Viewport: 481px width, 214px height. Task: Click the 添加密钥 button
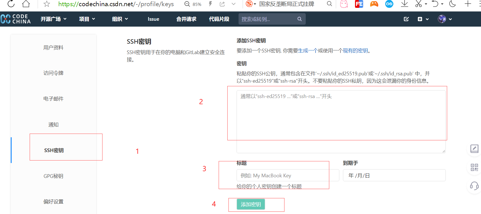[251, 204]
